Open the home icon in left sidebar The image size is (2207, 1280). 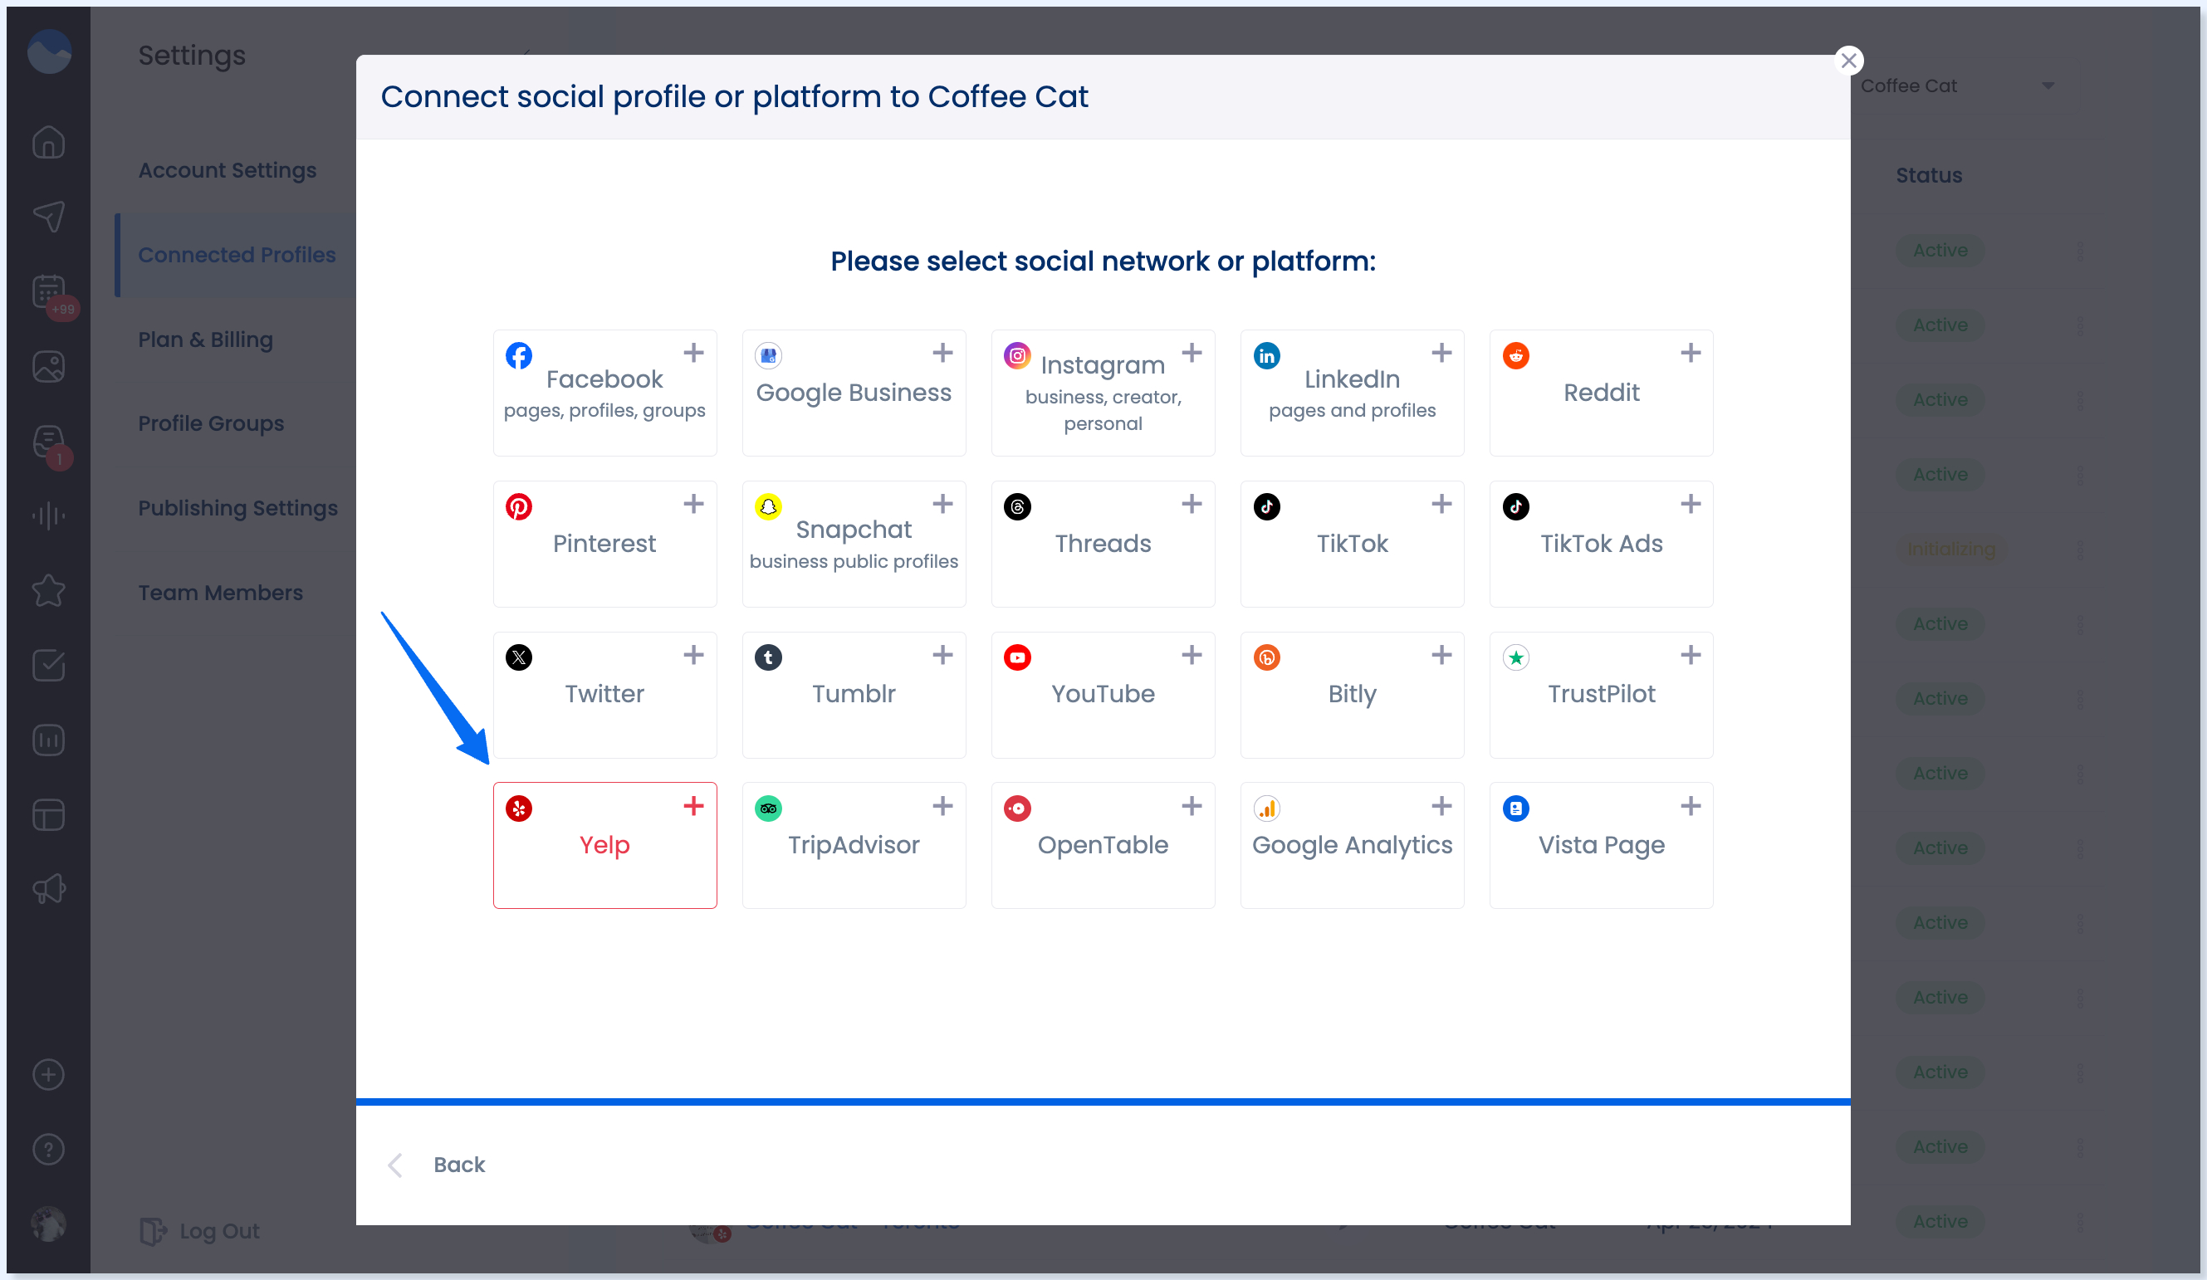[48, 143]
